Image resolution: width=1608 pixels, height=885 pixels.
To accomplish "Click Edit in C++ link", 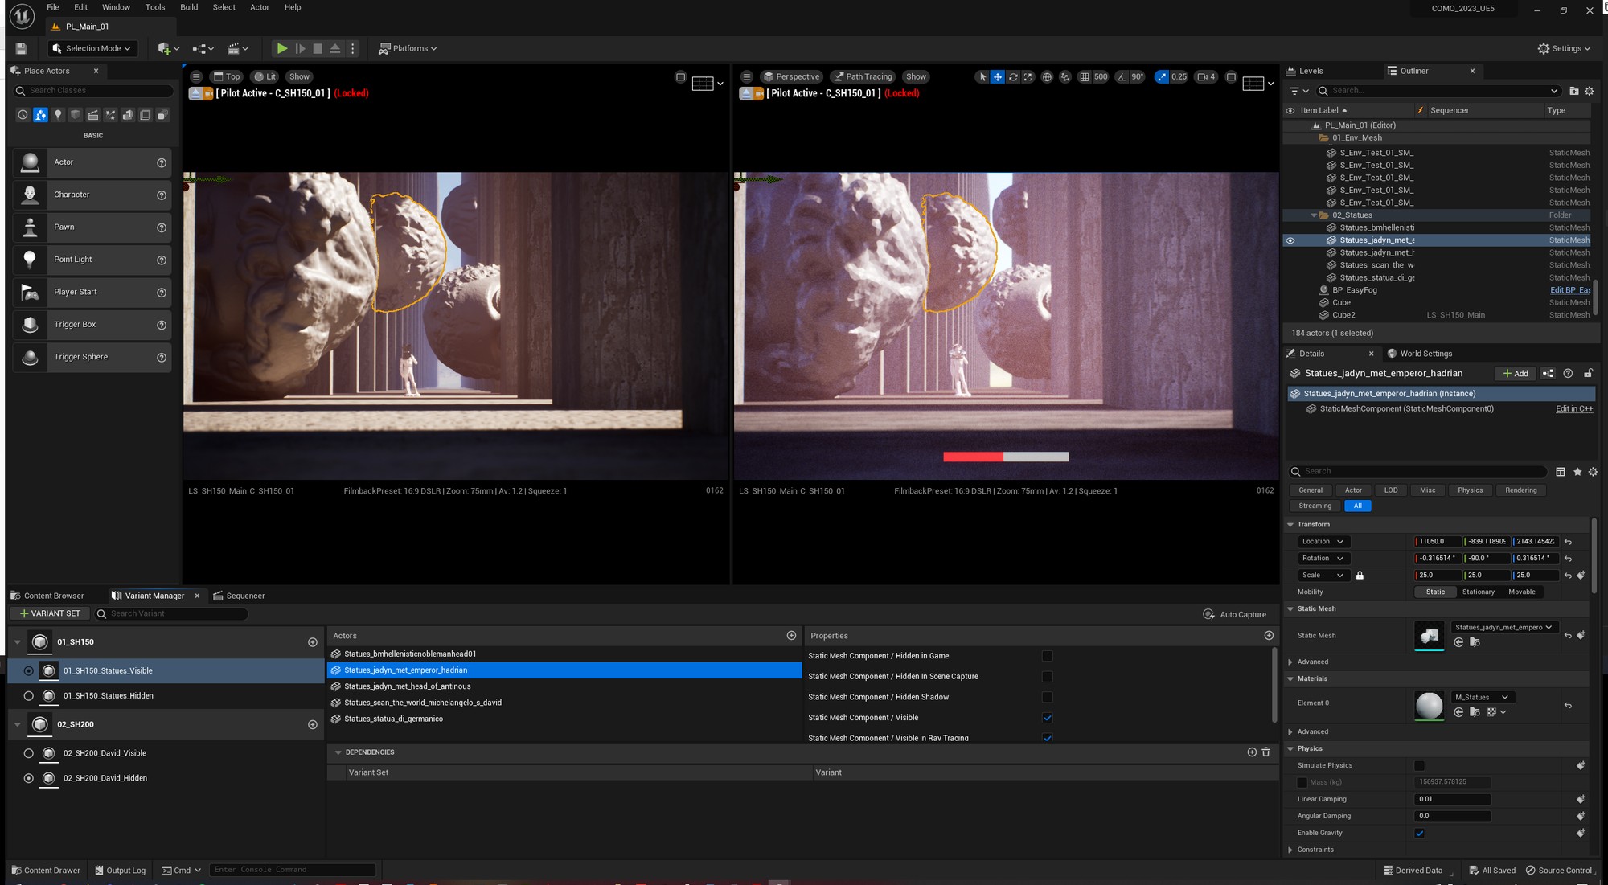I will pyautogui.click(x=1573, y=409).
